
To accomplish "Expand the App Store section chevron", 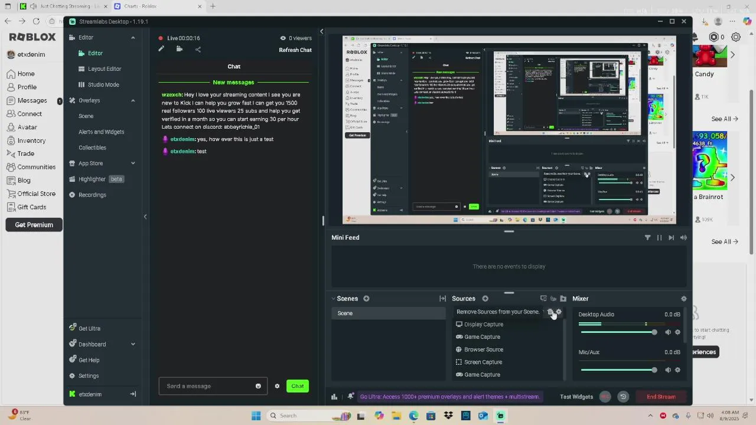I will point(133,164).
